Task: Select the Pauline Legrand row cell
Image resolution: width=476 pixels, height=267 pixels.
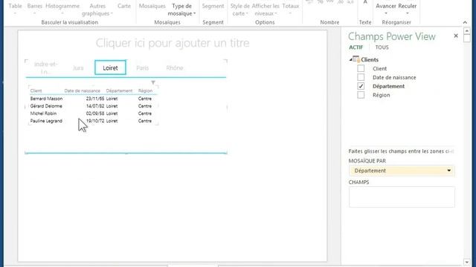Action: (46, 121)
